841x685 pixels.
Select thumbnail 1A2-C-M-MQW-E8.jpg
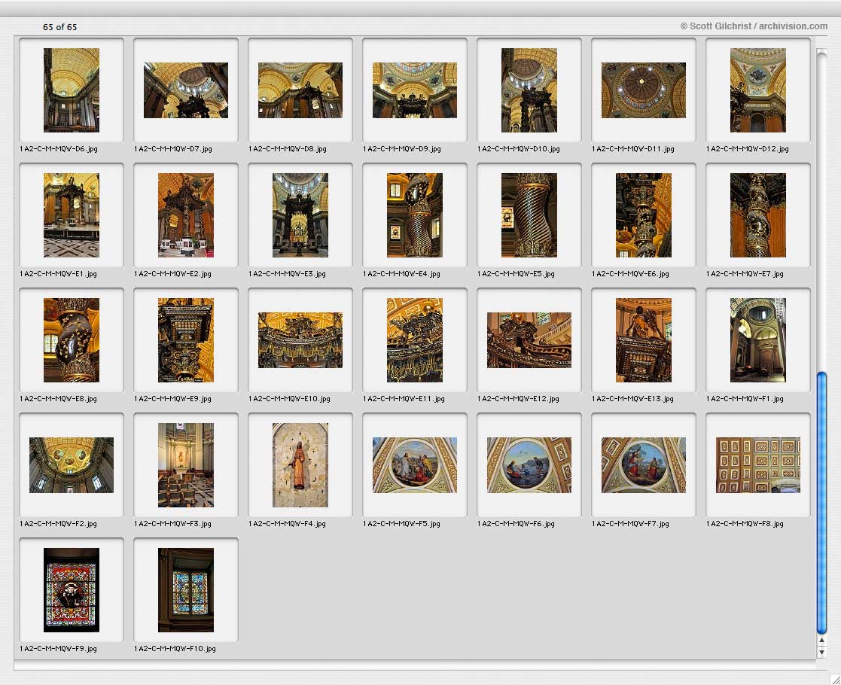72,340
